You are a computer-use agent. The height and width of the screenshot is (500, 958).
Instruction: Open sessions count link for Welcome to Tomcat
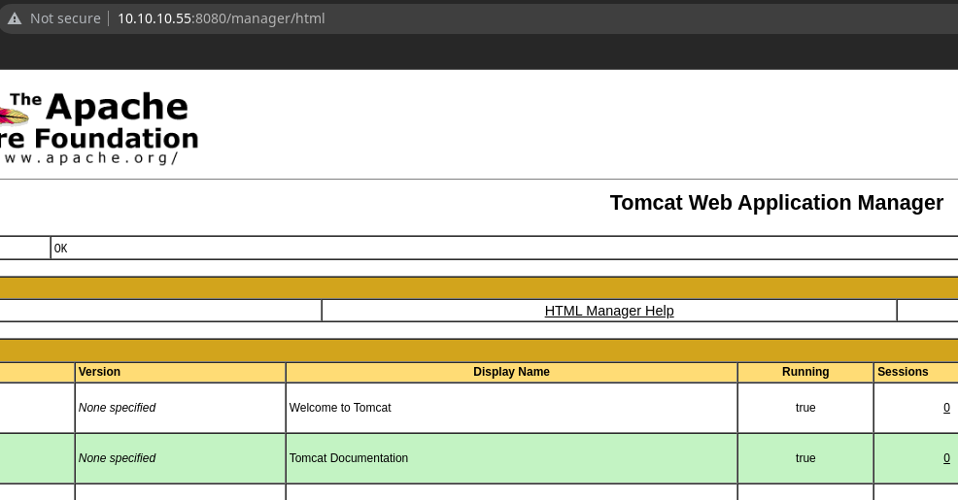[946, 408]
